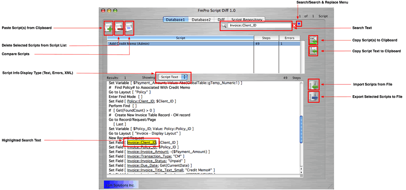Select the Add Credit Memo (Admin) script row
406x190 pixels.
tap(204, 44)
